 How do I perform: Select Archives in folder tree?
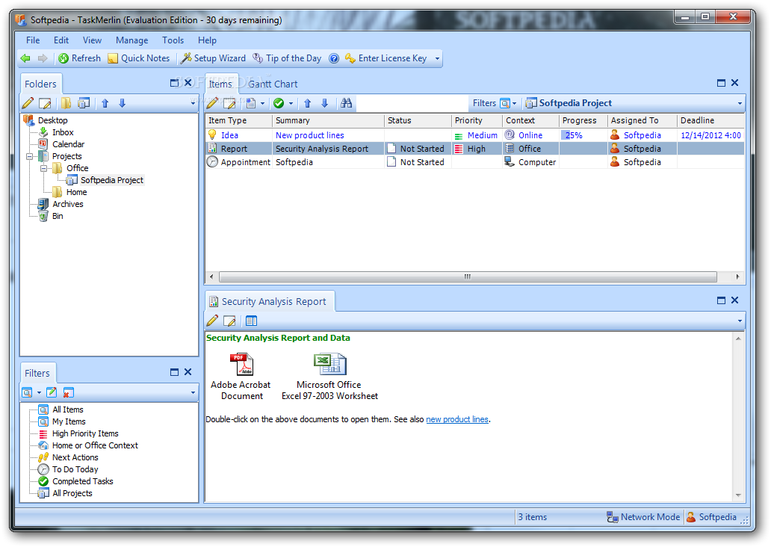tap(68, 204)
